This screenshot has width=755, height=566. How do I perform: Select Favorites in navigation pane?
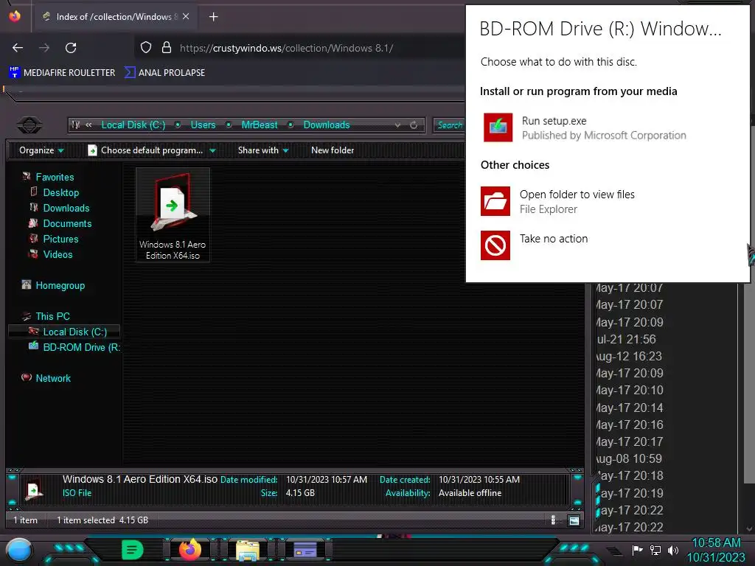pyautogui.click(x=55, y=177)
